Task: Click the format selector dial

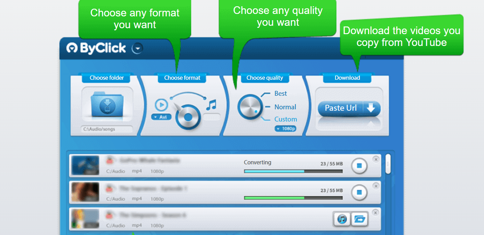Action: (188, 117)
